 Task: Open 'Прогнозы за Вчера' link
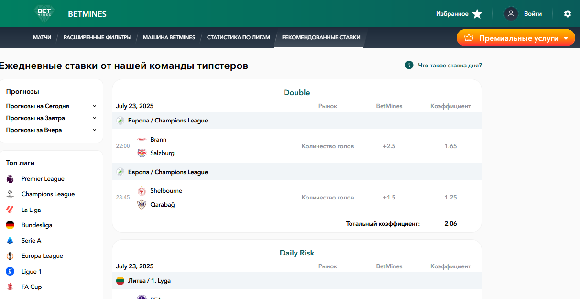tap(34, 130)
